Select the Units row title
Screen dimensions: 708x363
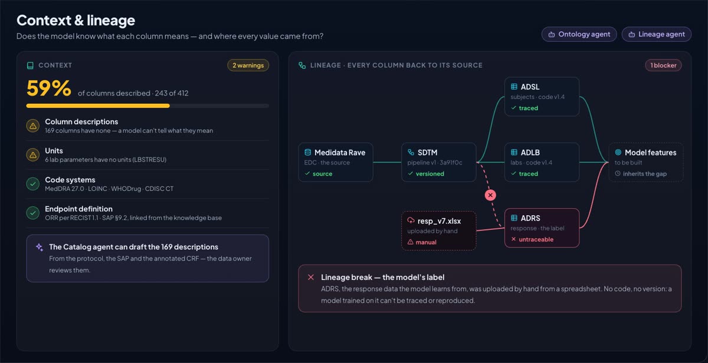[x=54, y=151]
